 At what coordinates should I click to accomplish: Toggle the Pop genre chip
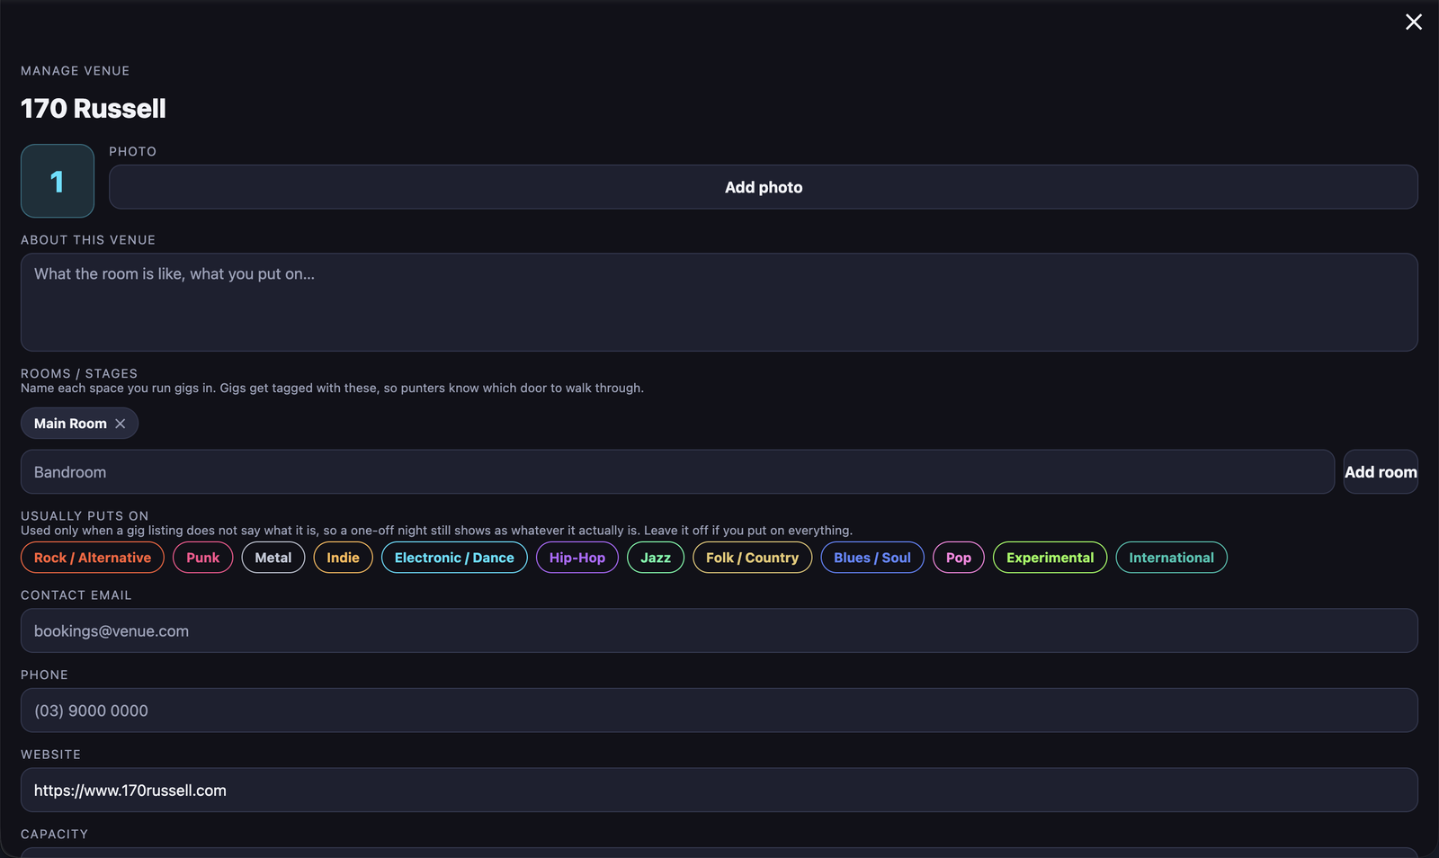tap(959, 558)
